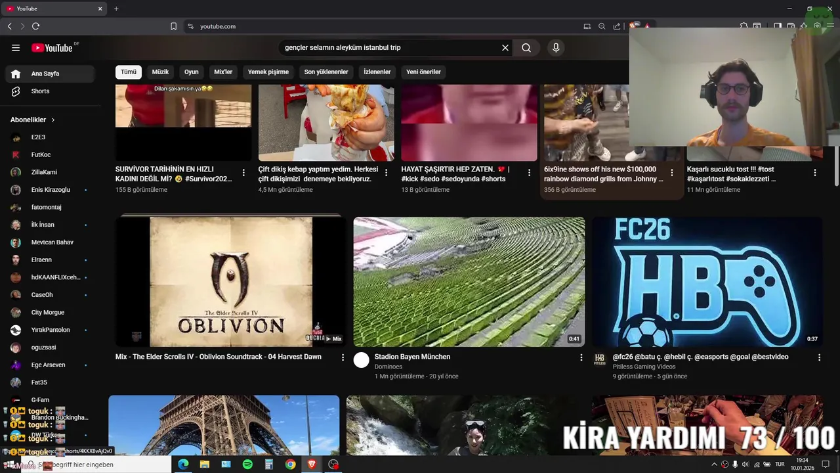
Task: Select the Mix'ler filter chip
Action: coord(223,72)
